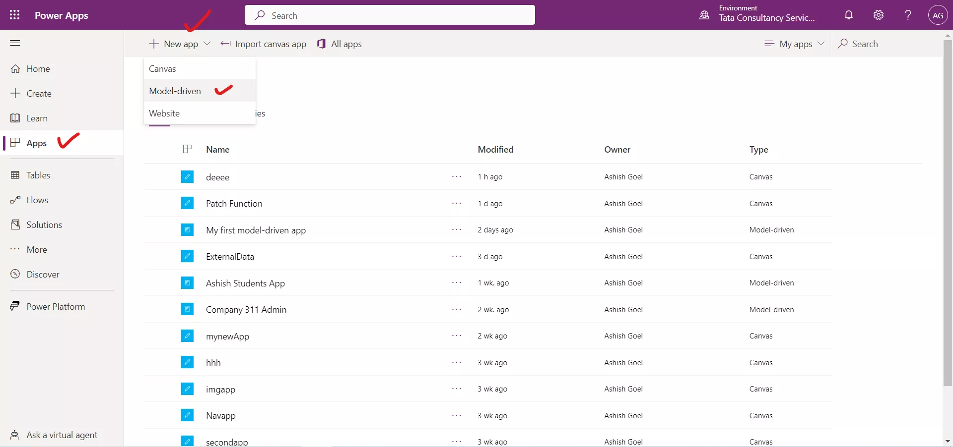Toggle the left navigation with the hamburger icon
Viewport: 953px width, 447px height.
[15, 43]
